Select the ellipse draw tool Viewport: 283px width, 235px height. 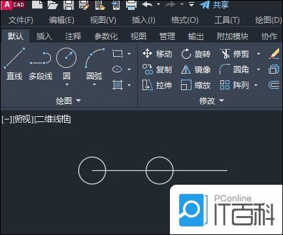click(x=118, y=69)
